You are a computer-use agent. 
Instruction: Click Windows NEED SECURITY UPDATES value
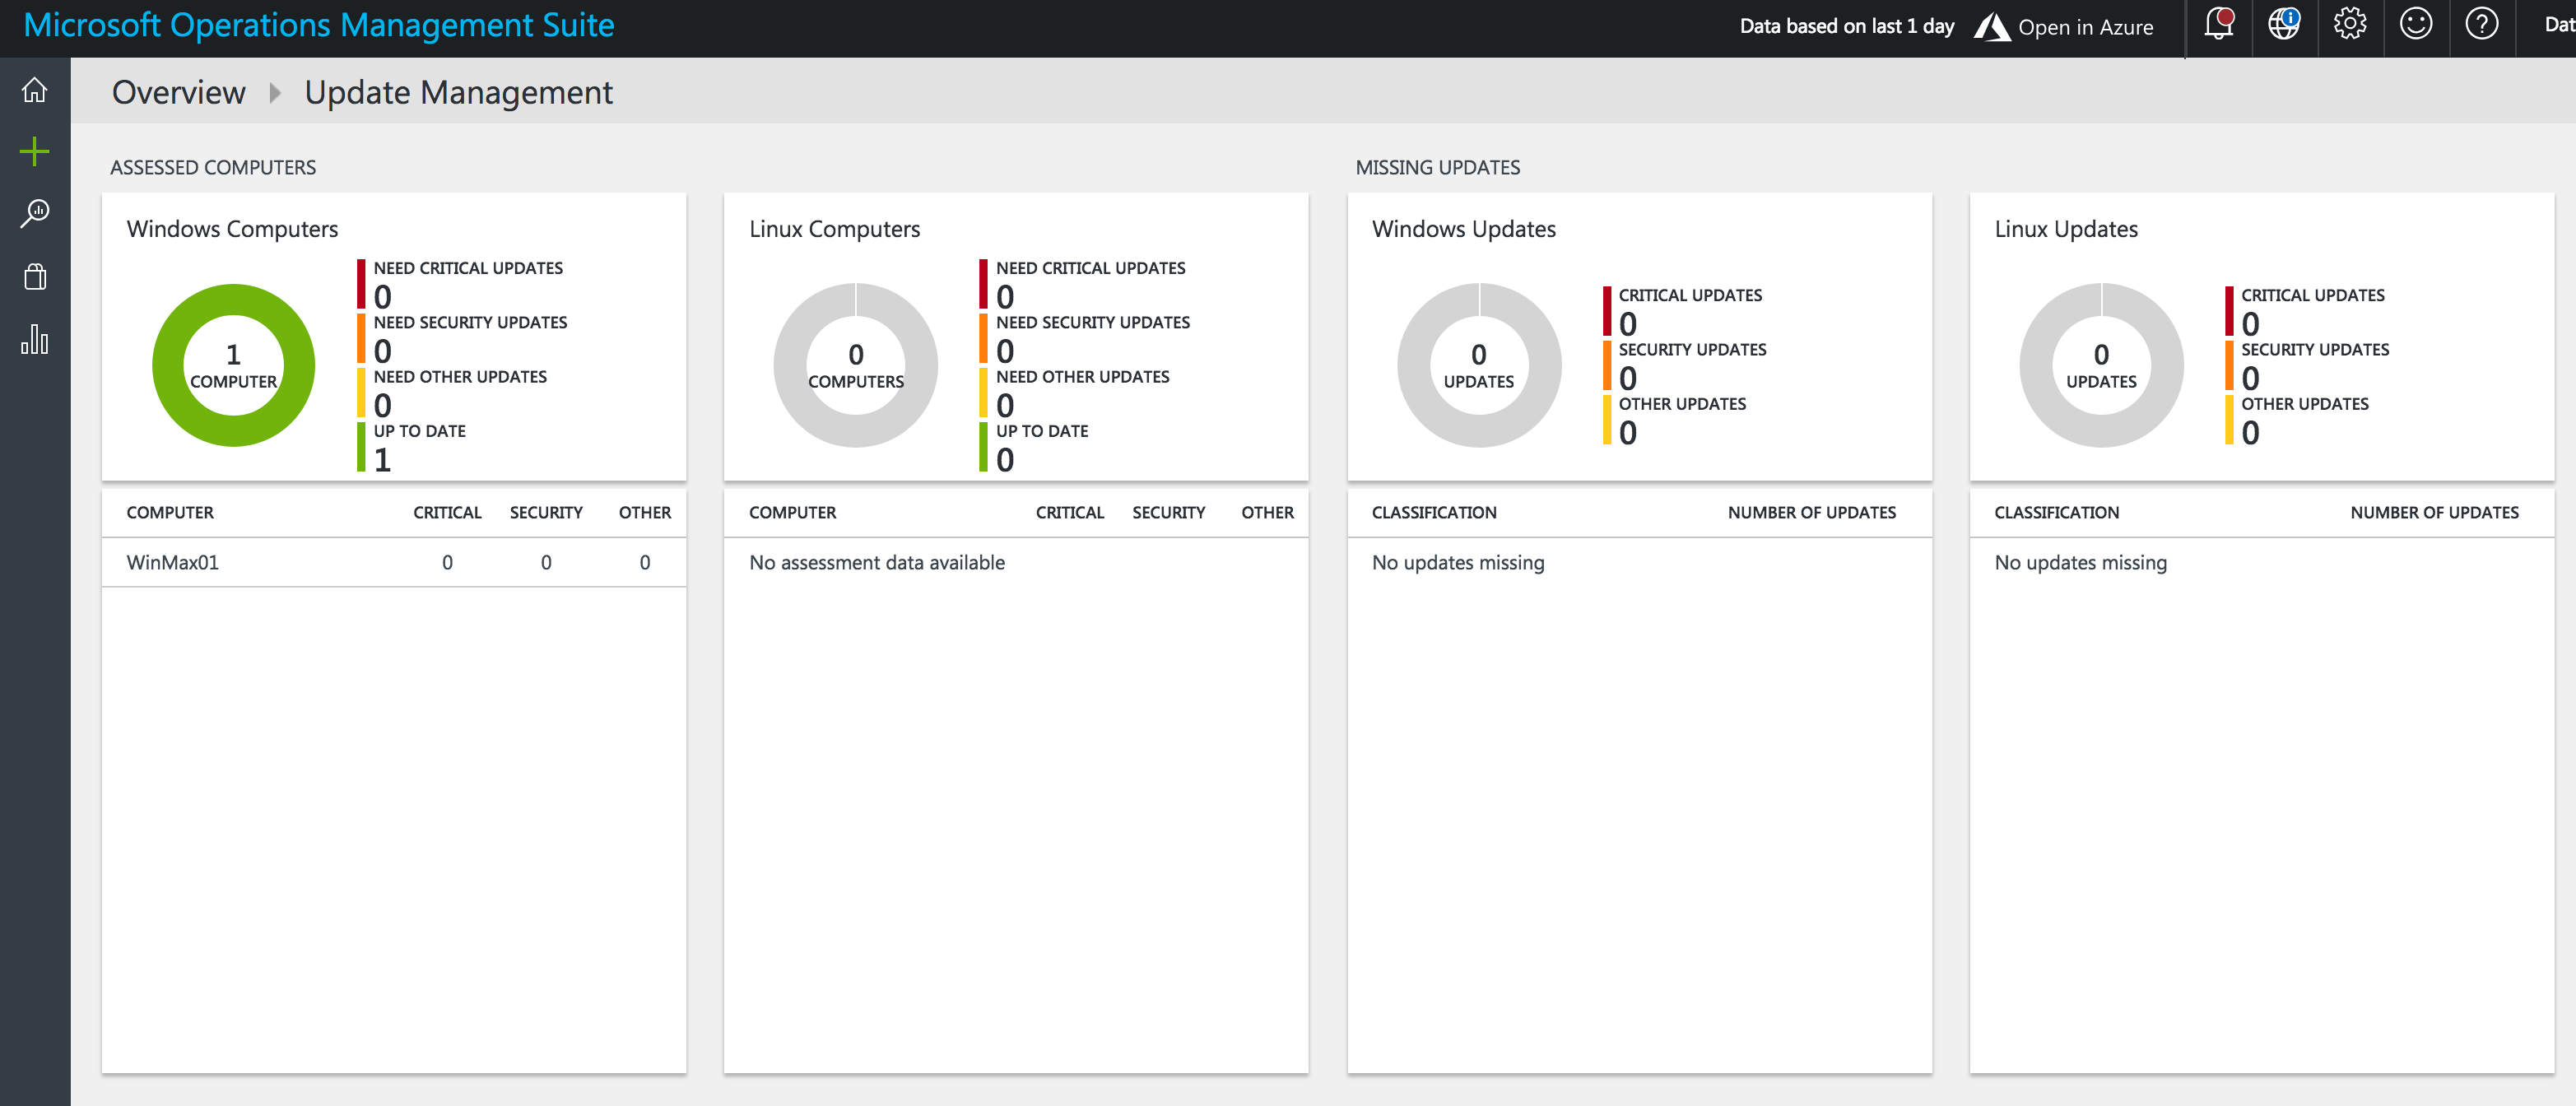click(x=382, y=351)
